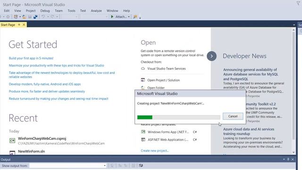Collapse Developer News with round arrow button
Viewport: 302px width, 170px height.
point(211,56)
